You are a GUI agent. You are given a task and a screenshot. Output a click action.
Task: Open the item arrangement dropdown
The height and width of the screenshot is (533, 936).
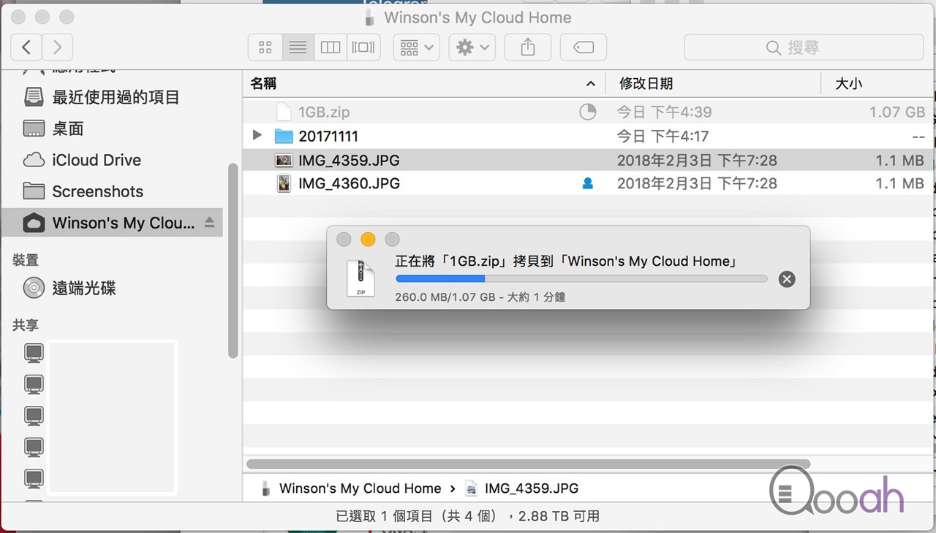coord(416,47)
